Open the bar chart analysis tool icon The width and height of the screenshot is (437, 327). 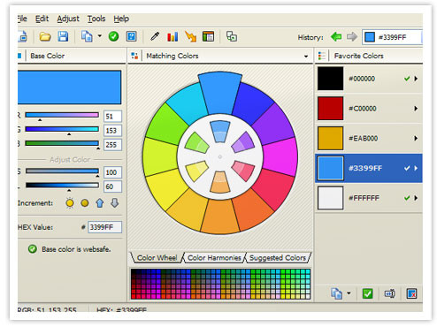click(172, 36)
